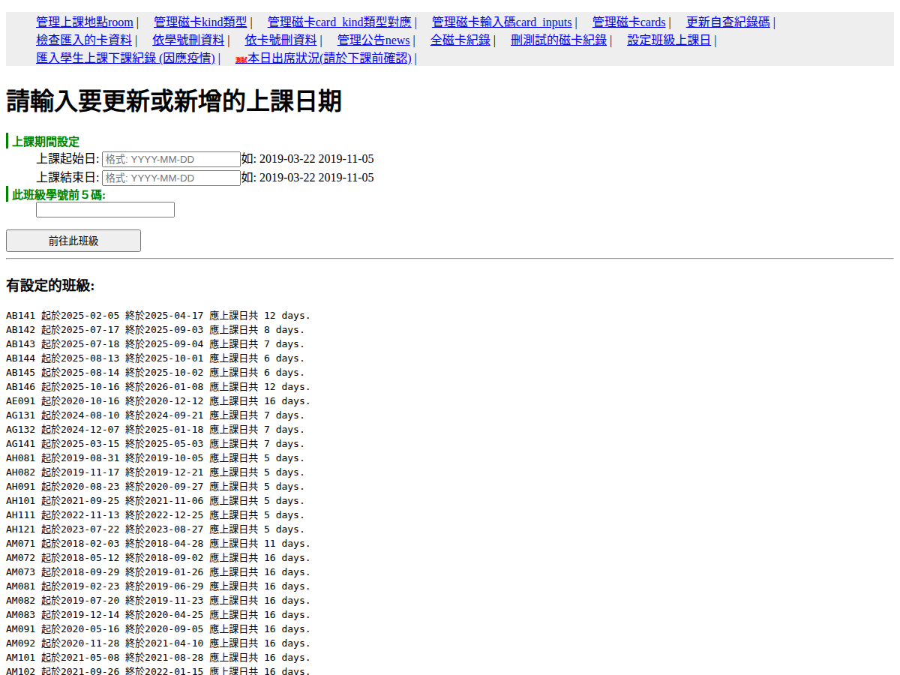Open 管理磁卡輸入碼card_inputs link
This screenshot has width=900, height=675.
point(502,22)
